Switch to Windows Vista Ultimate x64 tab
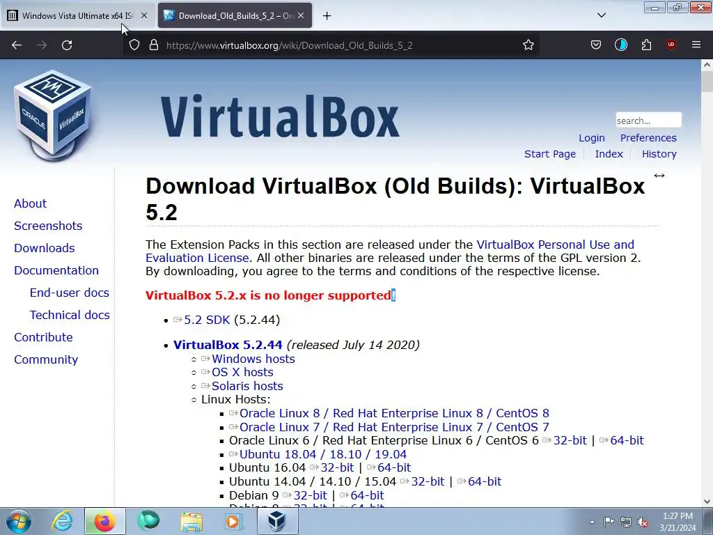This screenshot has height=535, width=713. 78,15
